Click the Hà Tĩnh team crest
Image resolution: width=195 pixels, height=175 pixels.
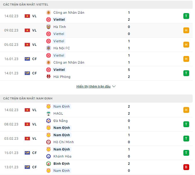point(49,27)
